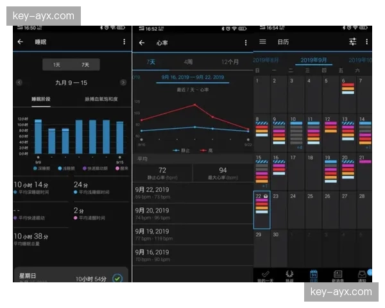Viewport: 385px width, 308px height.
Task: Select calendar day 30
Action: click(279, 248)
